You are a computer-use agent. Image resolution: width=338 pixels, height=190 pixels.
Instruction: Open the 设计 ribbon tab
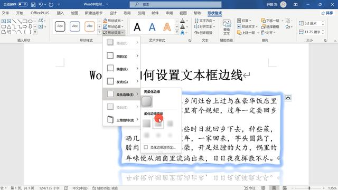(x=113, y=13)
